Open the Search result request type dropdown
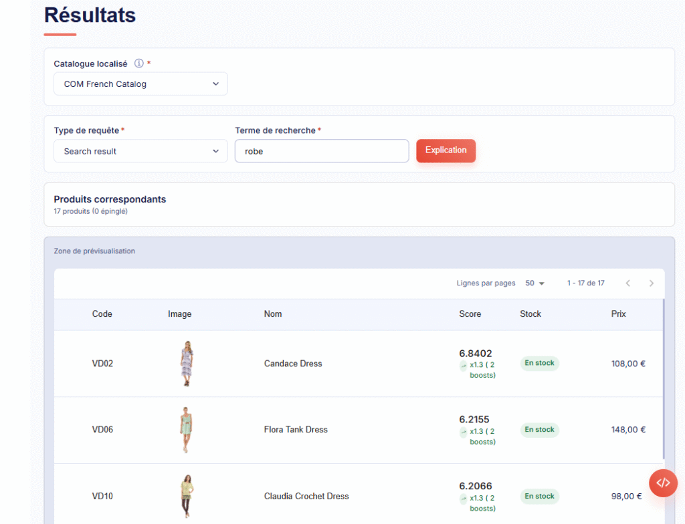Image resolution: width=685 pixels, height=524 pixels. tap(140, 151)
